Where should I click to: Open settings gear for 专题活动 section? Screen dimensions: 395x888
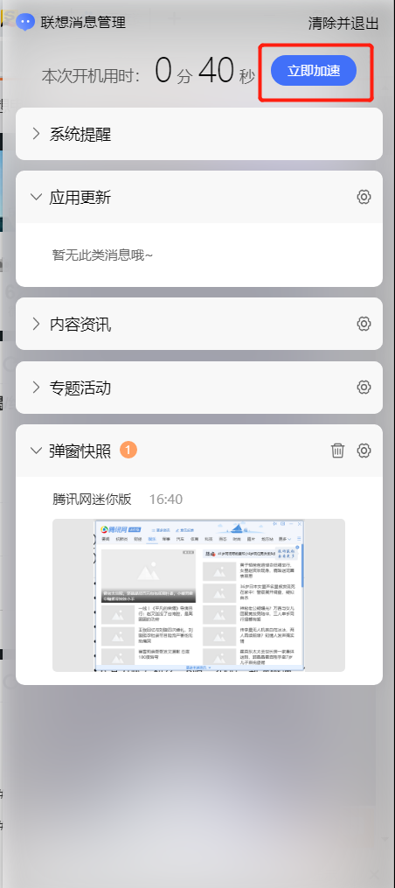click(x=364, y=388)
